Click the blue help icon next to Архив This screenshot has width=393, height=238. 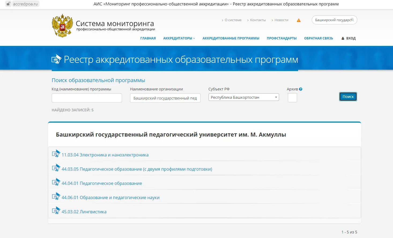[301, 89]
